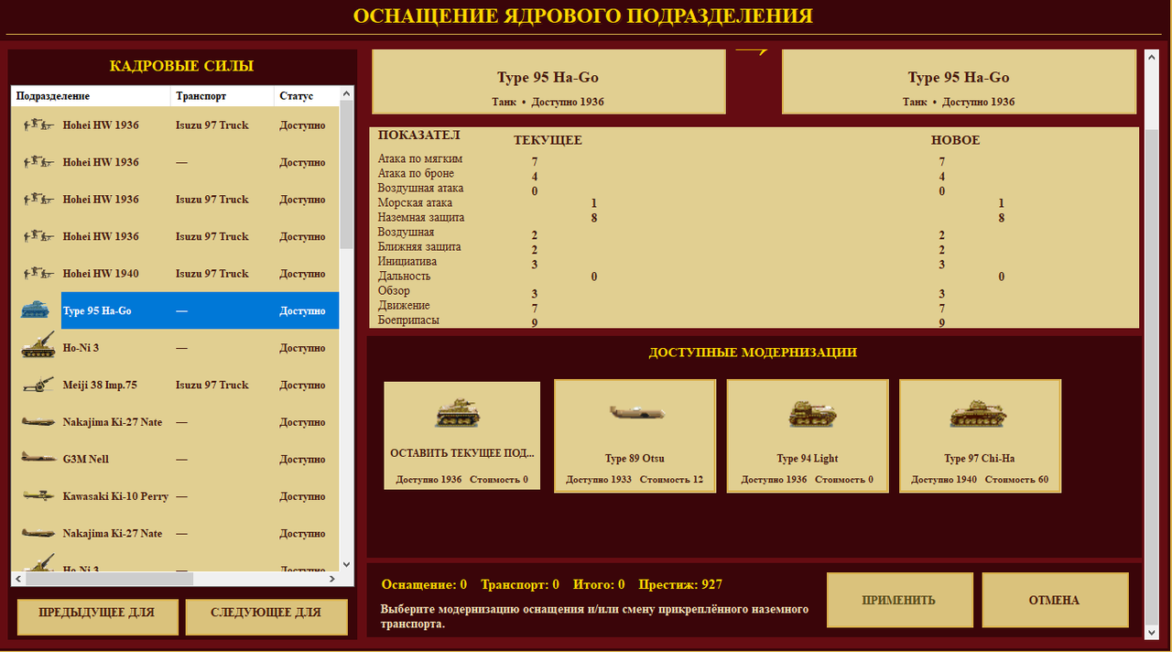1172x652 pixels.
Task: Click the Kawasaki Ki-10 Perry Доступно status
Action: tap(302, 496)
